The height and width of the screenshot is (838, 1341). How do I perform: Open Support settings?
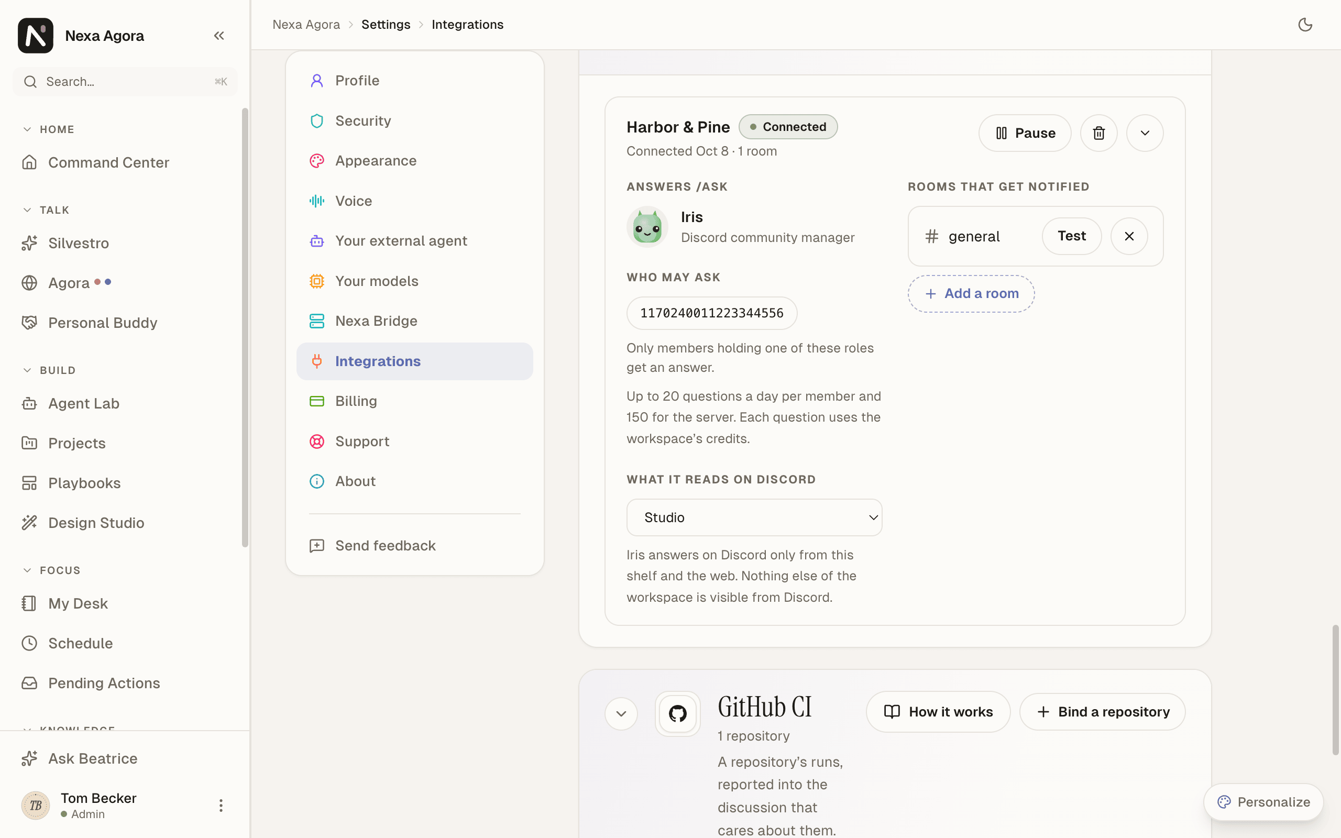[x=414, y=441]
